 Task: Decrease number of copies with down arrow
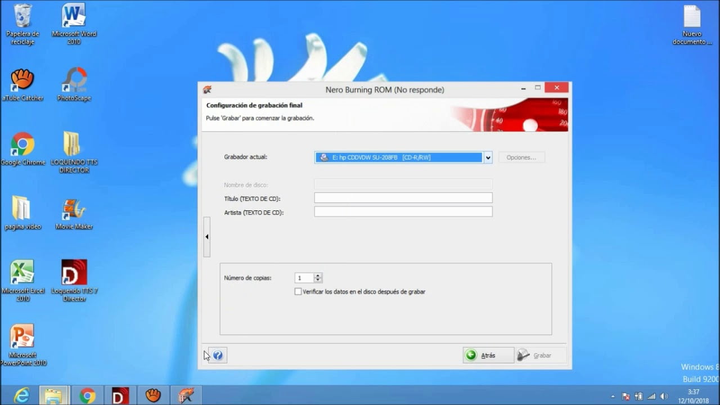click(318, 280)
